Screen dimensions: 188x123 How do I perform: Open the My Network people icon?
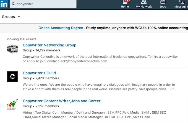tap(144, 2)
